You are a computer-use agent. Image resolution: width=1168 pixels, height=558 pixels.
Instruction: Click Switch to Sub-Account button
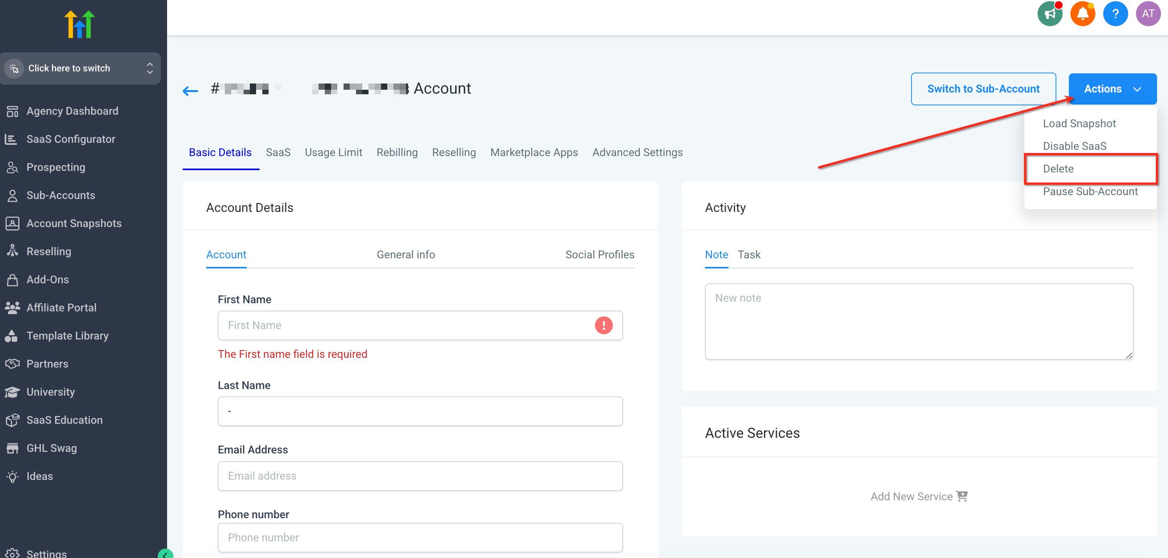pyautogui.click(x=983, y=89)
